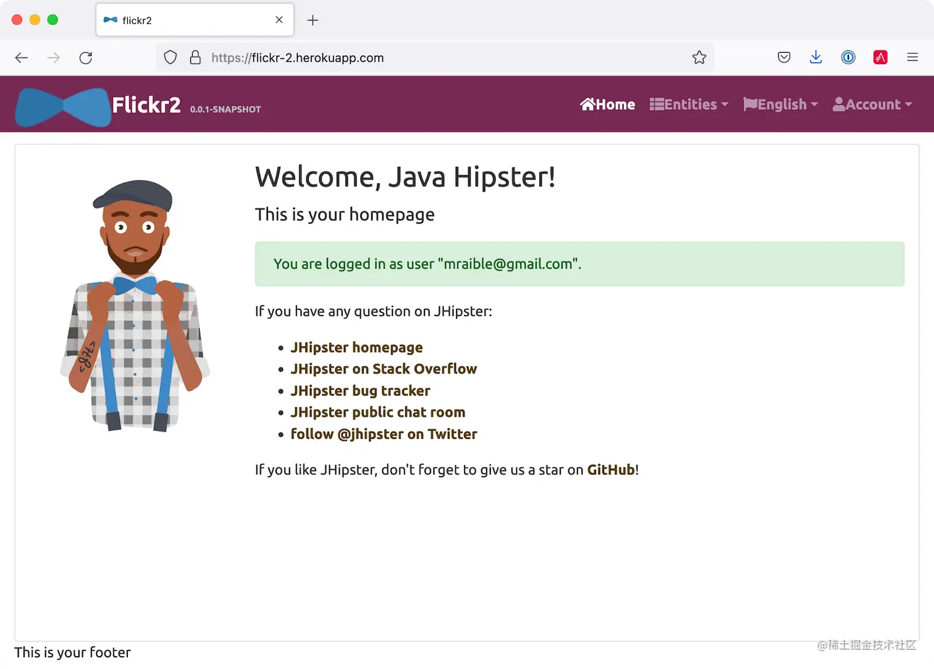This screenshot has height=669, width=934.
Task: View site security via the padlock icon
Action: [195, 57]
